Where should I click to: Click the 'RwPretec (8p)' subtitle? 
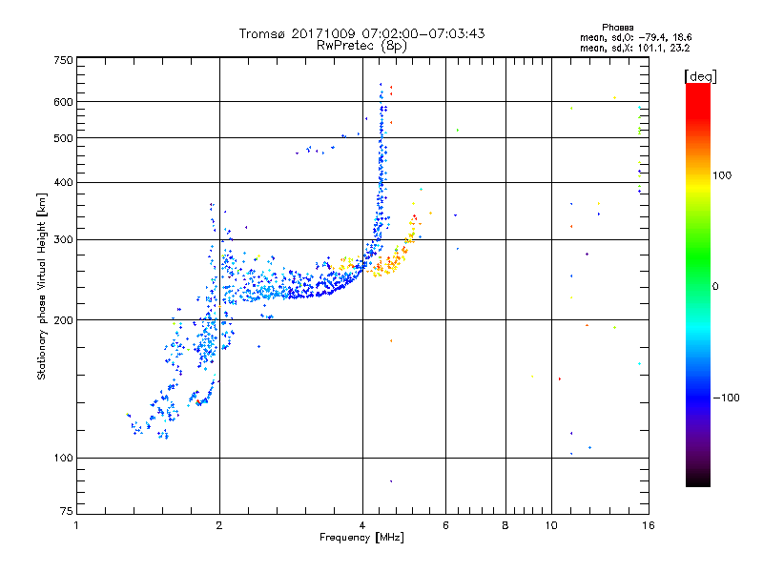pos(361,46)
